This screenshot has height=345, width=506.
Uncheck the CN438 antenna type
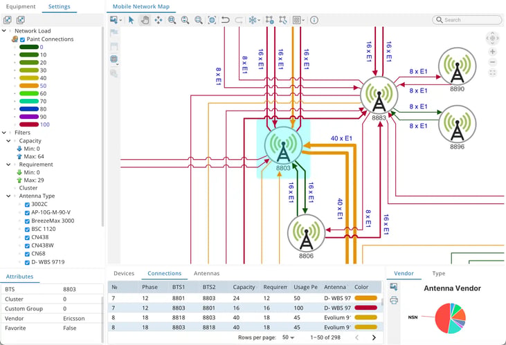click(x=27, y=238)
